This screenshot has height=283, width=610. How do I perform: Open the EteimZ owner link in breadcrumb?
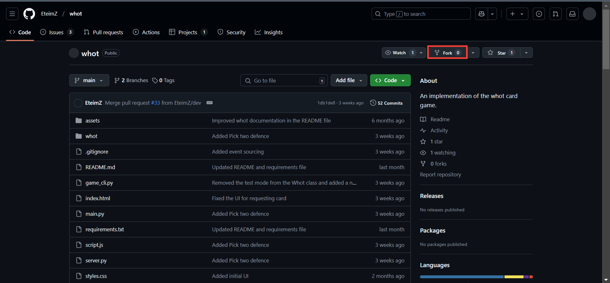(49, 14)
